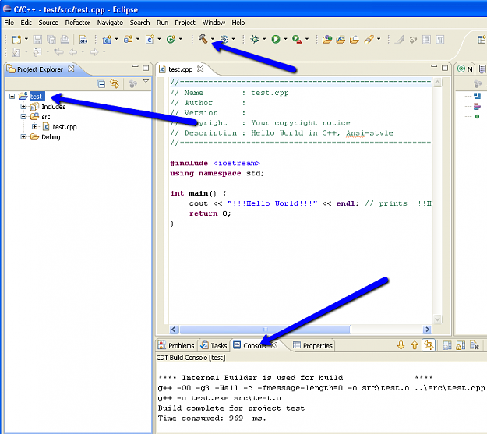The width and height of the screenshot is (487, 434).
Task: Select test.cpp in Project Explorer tree
Action: [x=65, y=127]
